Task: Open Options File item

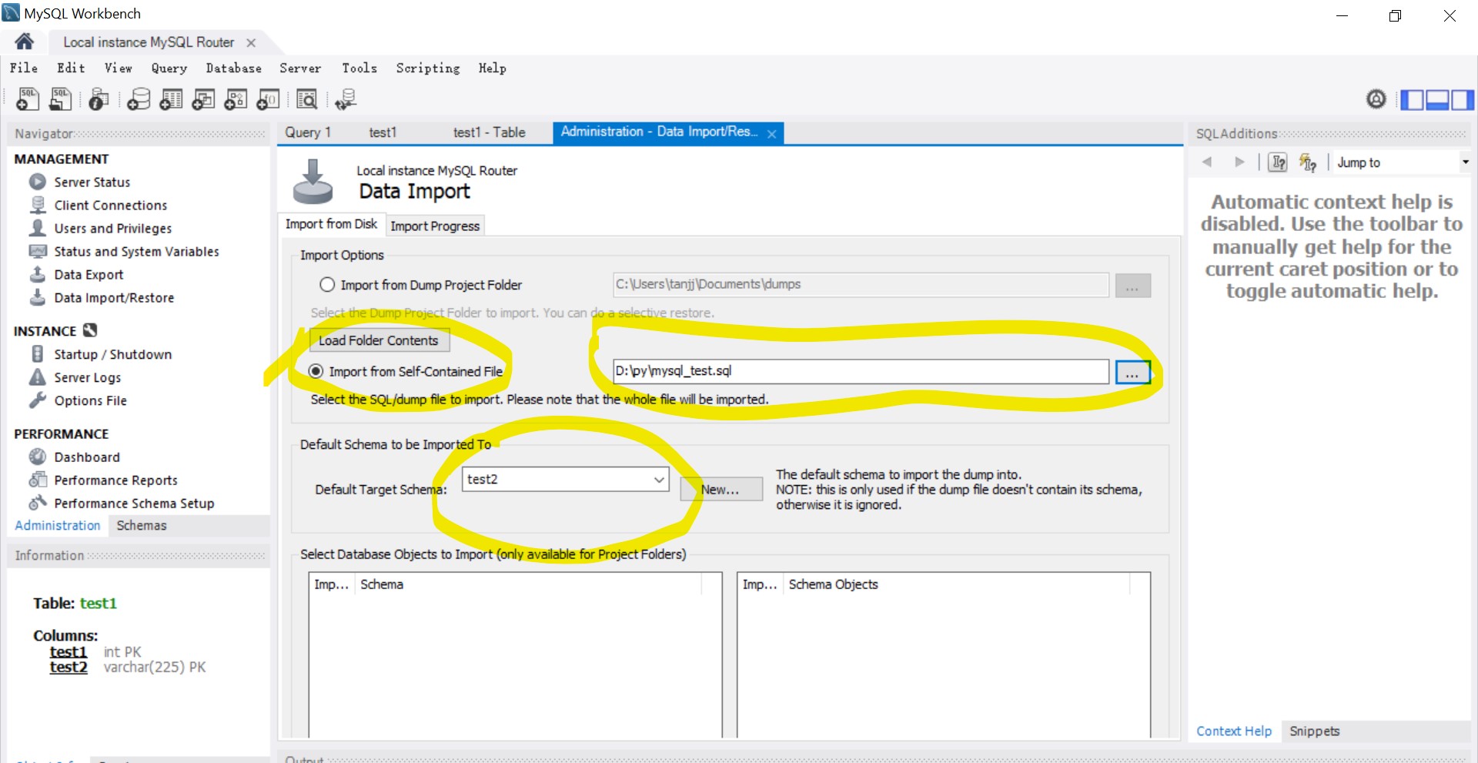Action: [x=90, y=400]
